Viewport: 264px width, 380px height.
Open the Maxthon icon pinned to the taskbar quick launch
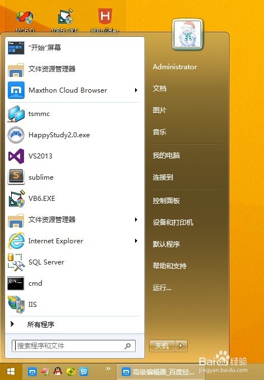[x=32, y=371]
